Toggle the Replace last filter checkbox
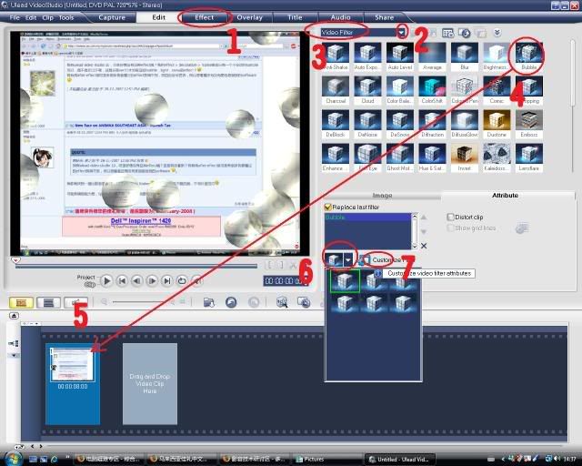This screenshot has height=466, width=582. coord(328,208)
